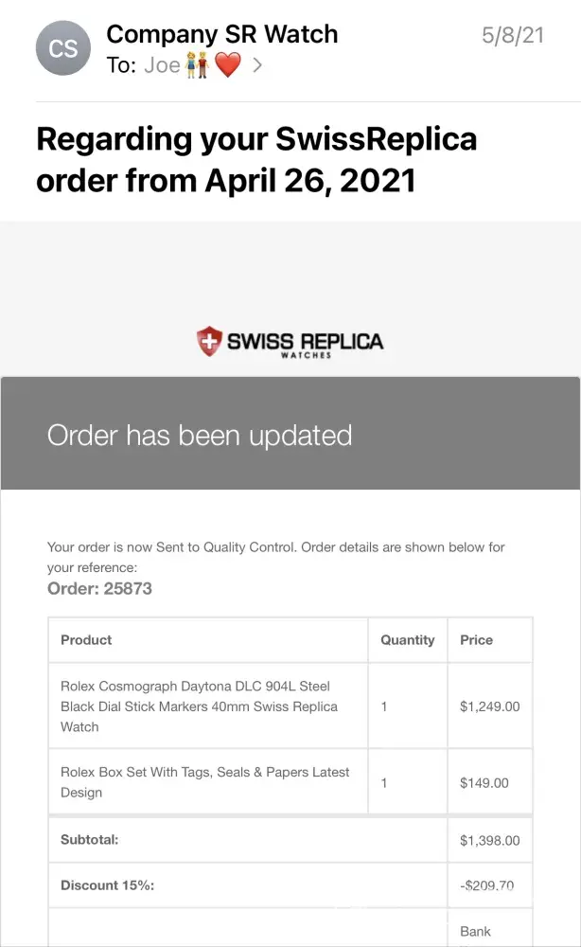
Task: Tap the Product column header
Action: pyautogui.click(x=86, y=640)
